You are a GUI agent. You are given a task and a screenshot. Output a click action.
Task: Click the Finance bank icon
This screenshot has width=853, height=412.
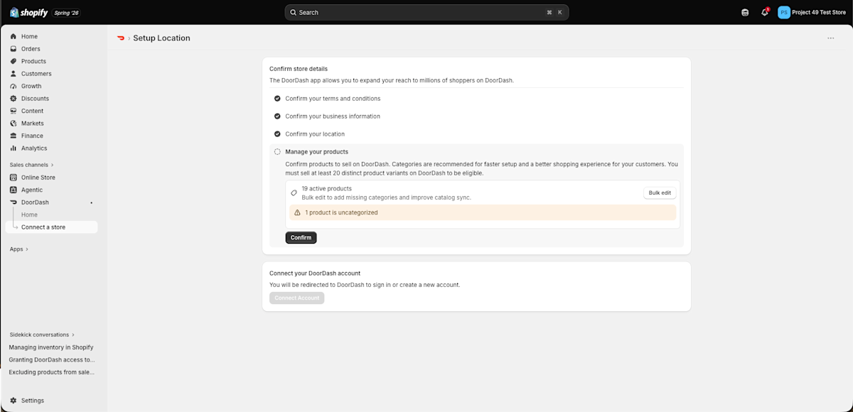14,136
